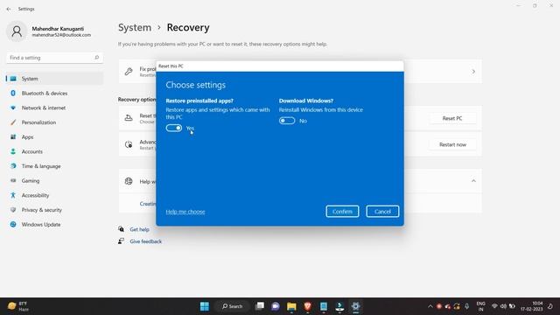
Task: Open Apps settings
Action: pos(54,137)
